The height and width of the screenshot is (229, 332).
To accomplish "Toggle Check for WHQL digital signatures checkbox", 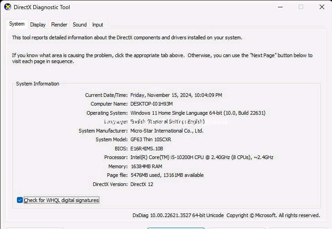I will pos(20,200).
